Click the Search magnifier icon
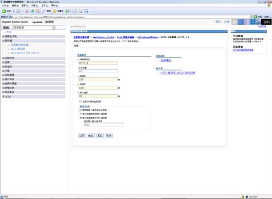Viewport: 272px width, 199px height. pyautogui.click(x=44, y=11)
